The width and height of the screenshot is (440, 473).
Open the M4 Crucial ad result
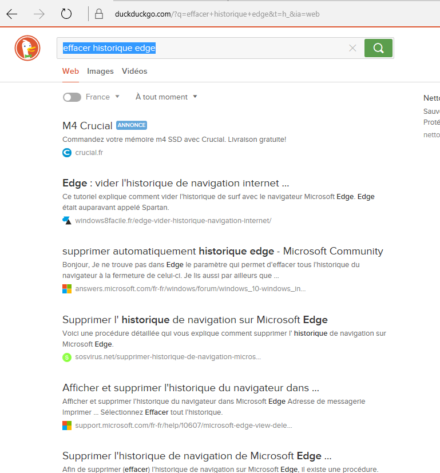pos(87,126)
